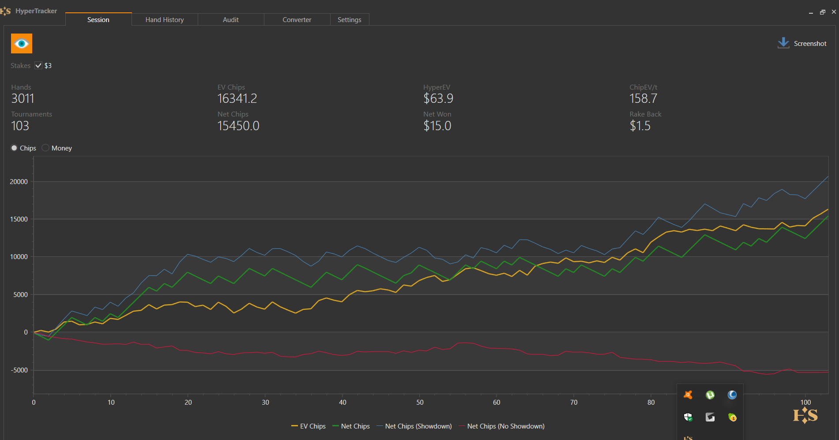
Task: Click the Tournaments value 103
Action: tap(20, 126)
